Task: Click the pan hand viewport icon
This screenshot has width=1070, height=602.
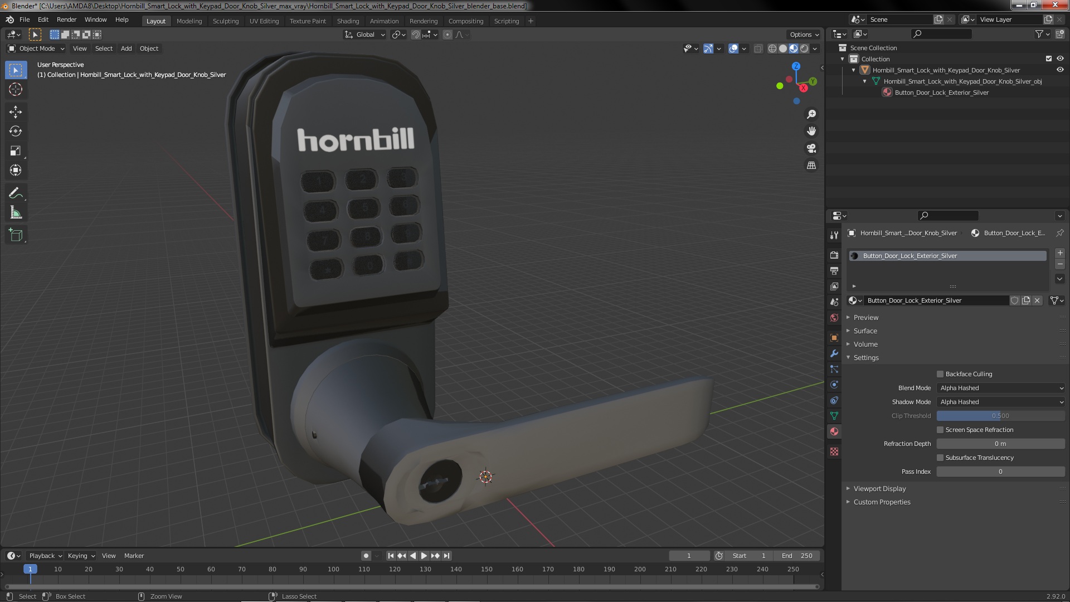Action: (811, 131)
